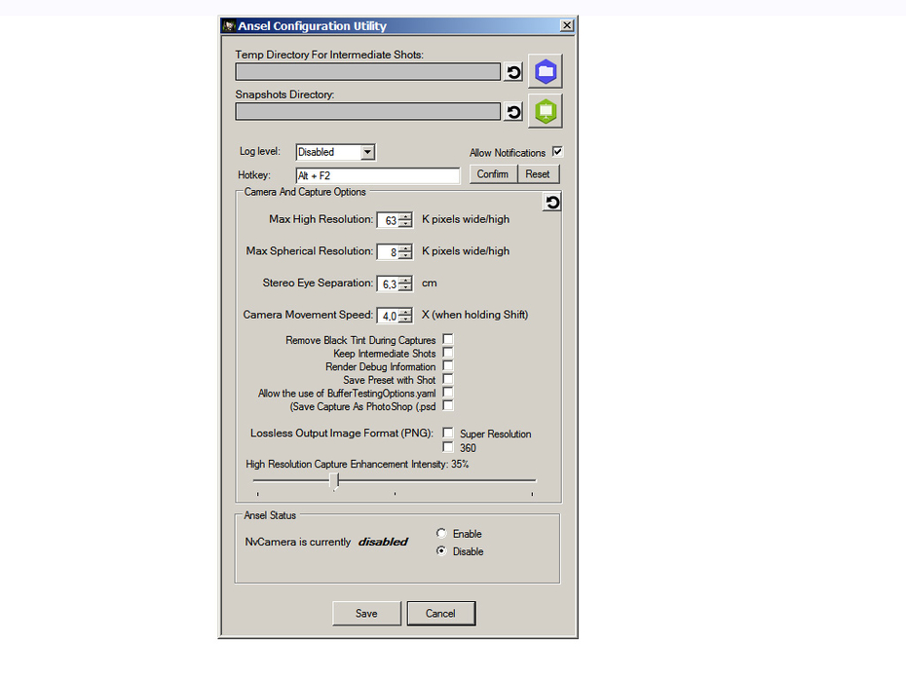Click the Camera Movement Speed value 4.0
906x679 pixels.
pos(390,316)
